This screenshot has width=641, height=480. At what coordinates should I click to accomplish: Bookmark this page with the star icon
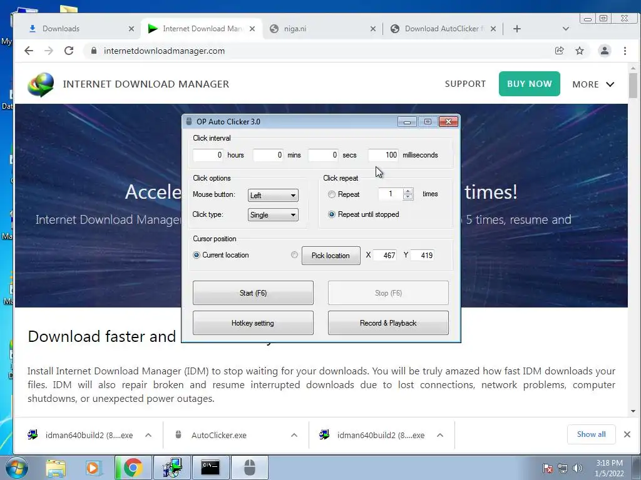coord(579,51)
